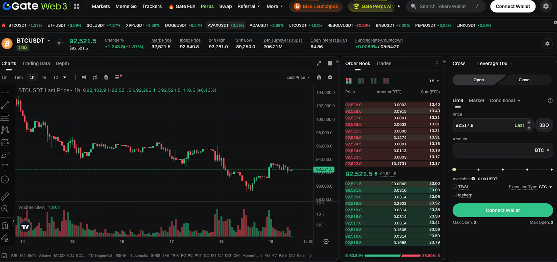This screenshot has width=557, height=262.
Task: Click the trash icon to remove drawings
Action: click(x=106, y=77)
